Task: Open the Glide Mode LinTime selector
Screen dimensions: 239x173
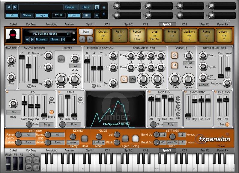Action: 99,142
